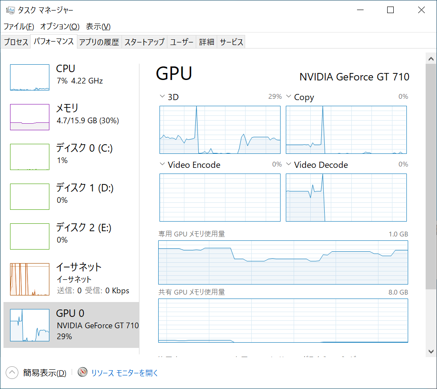Select the CPU usage graph thumbnail
The image size is (437, 389).
click(30, 77)
